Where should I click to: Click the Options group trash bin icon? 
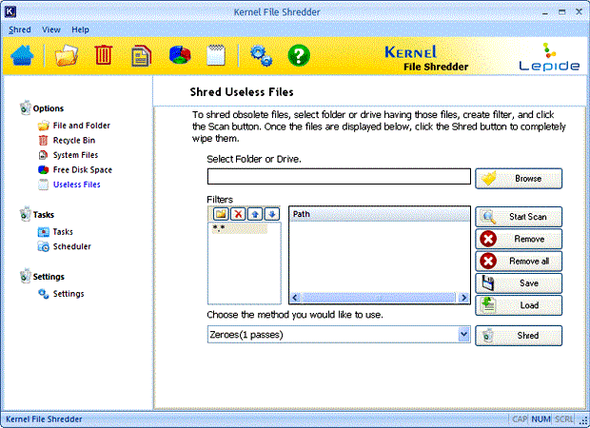click(x=25, y=107)
